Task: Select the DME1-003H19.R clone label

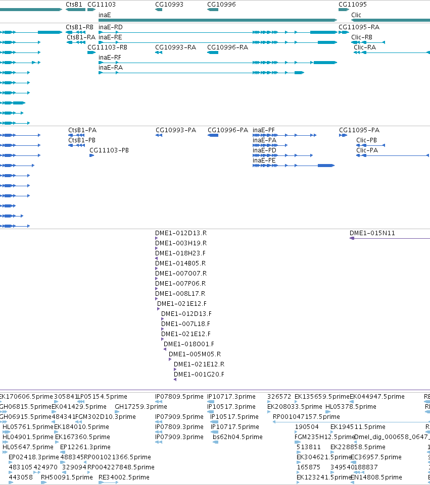Action: coord(181,243)
